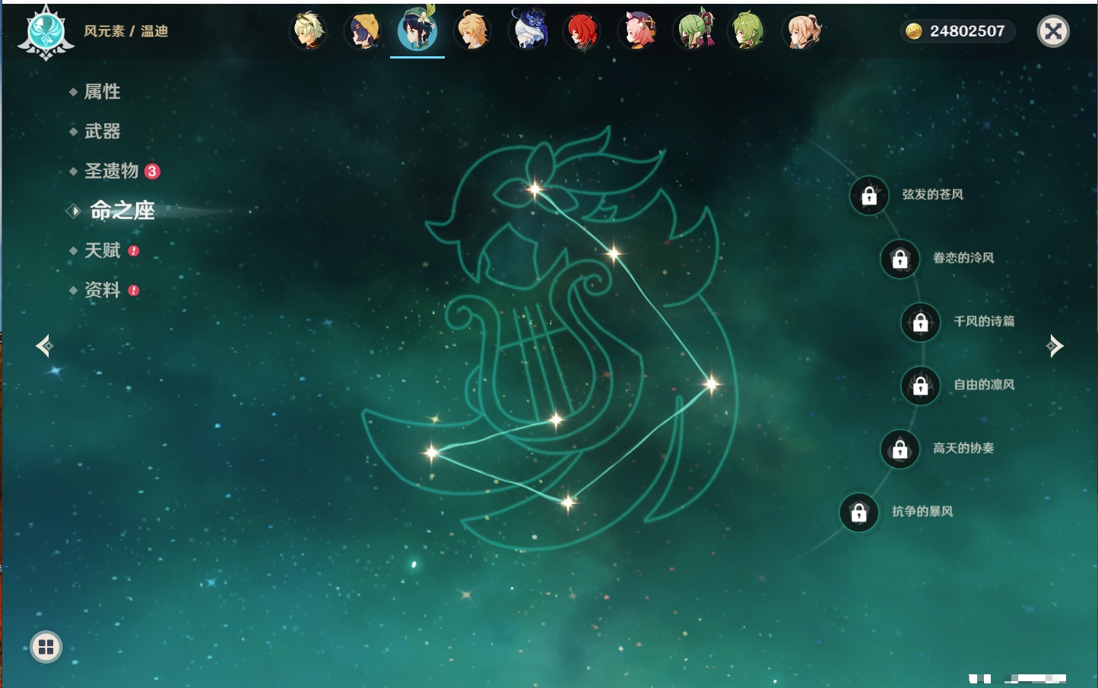Screen dimensions: 1098x688
Task: Select the pale-blond Albedo character portrait
Action: (309, 31)
